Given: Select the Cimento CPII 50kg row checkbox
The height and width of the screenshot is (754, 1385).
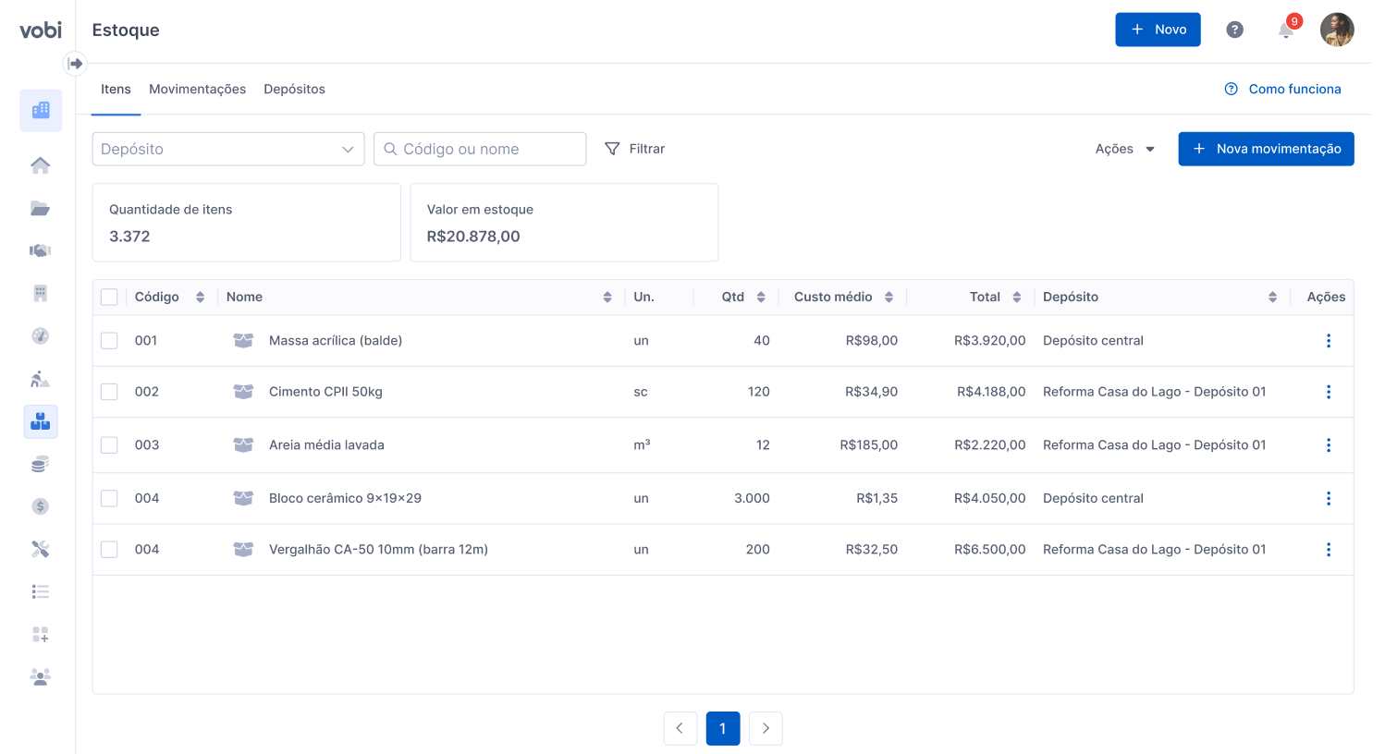Looking at the screenshot, I should [109, 392].
